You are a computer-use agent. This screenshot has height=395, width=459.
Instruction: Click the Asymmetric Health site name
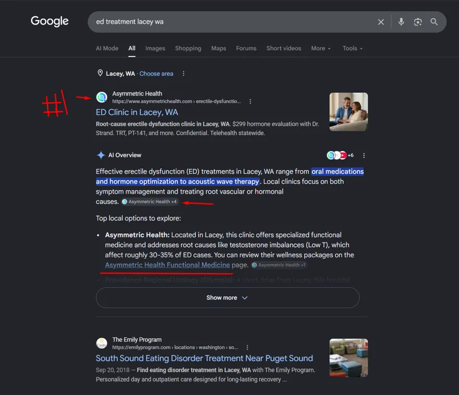pos(137,94)
